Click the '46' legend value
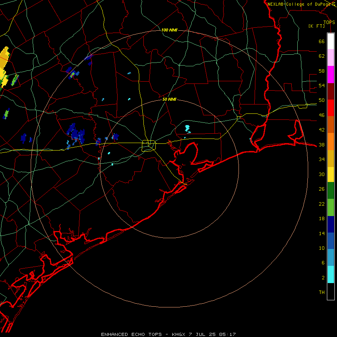The width and height of the screenshot is (337, 337). (322, 115)
